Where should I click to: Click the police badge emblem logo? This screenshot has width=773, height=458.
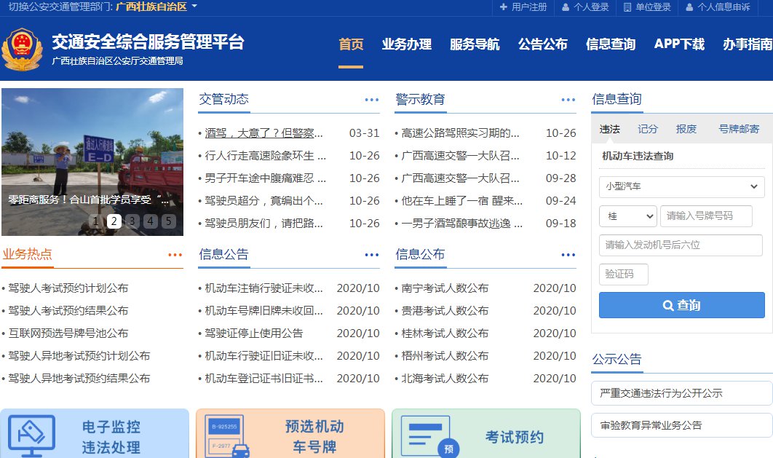(x=22, y=49)
